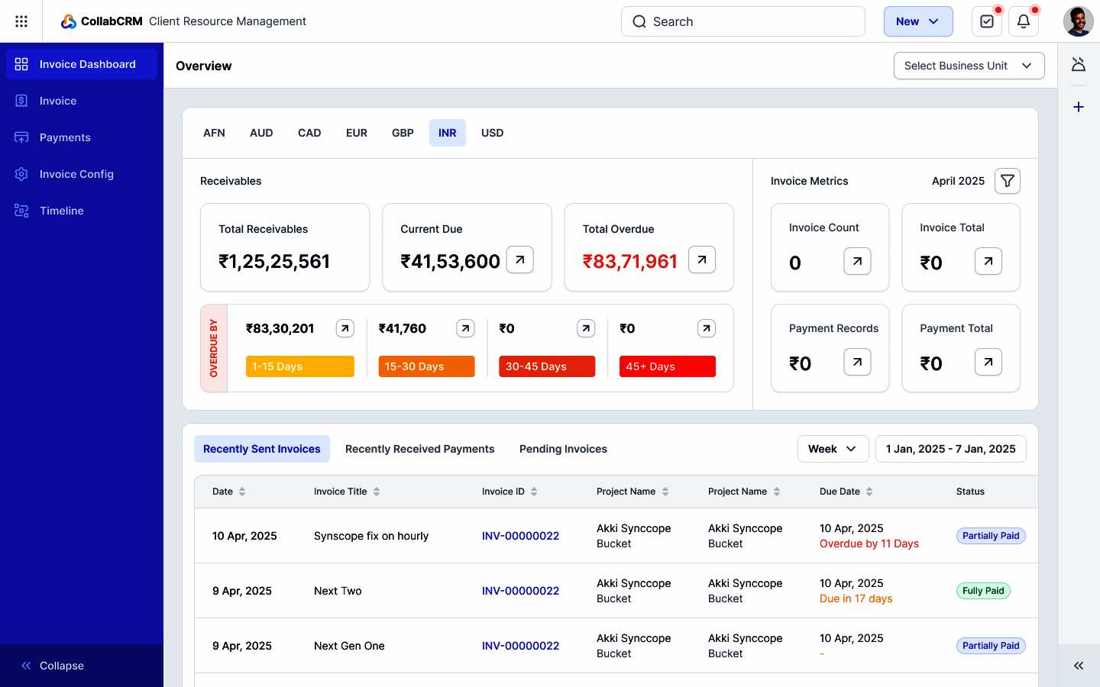This screenshot has width=1100, height=687.
Task: Expand the New button dropdown
Action: coord(917,21)
